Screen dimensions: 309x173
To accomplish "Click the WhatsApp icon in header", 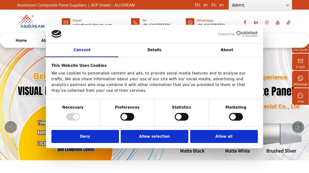I will [x=190, y=22].
